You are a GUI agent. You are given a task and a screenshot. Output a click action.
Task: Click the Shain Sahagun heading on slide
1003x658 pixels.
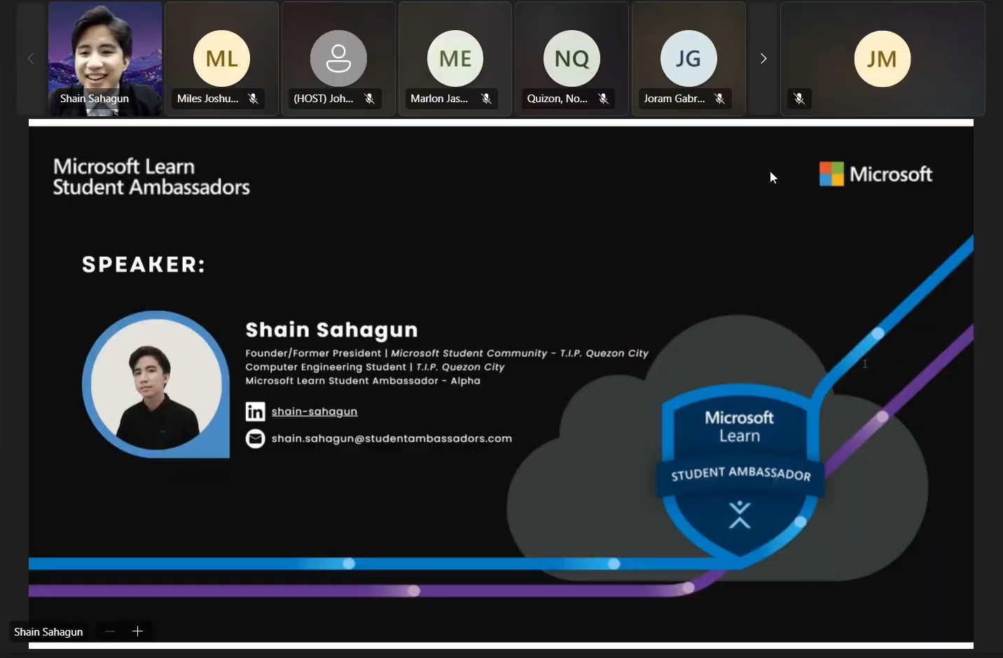[332, 330]
